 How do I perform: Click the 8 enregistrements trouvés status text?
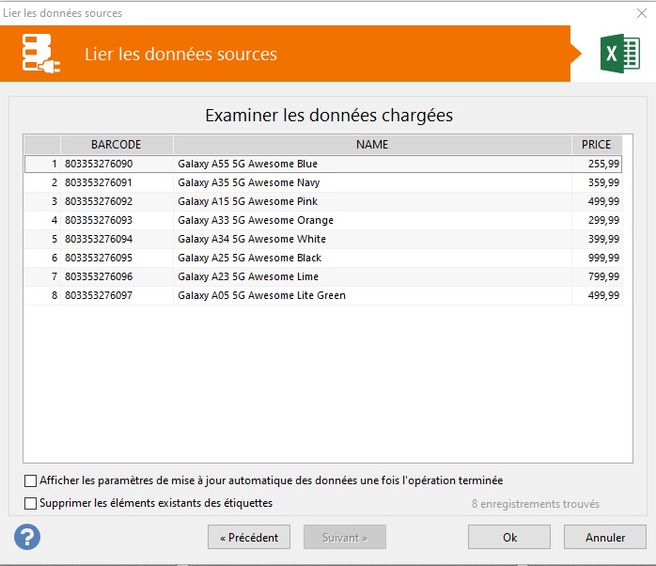tap(536, 504)
